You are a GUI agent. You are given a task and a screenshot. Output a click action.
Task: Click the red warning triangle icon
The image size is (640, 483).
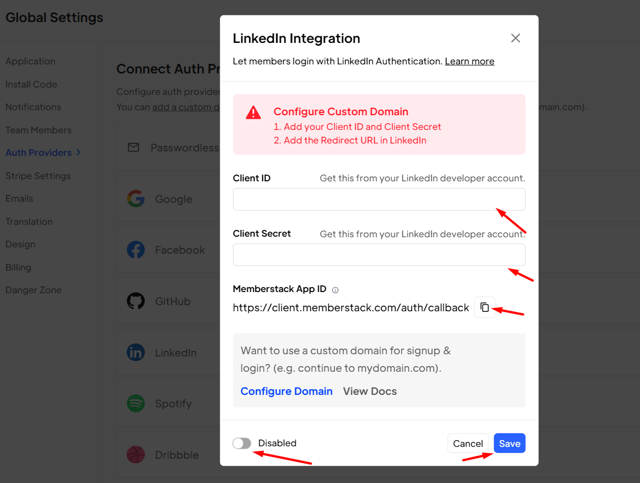click(x=253, y=112)
